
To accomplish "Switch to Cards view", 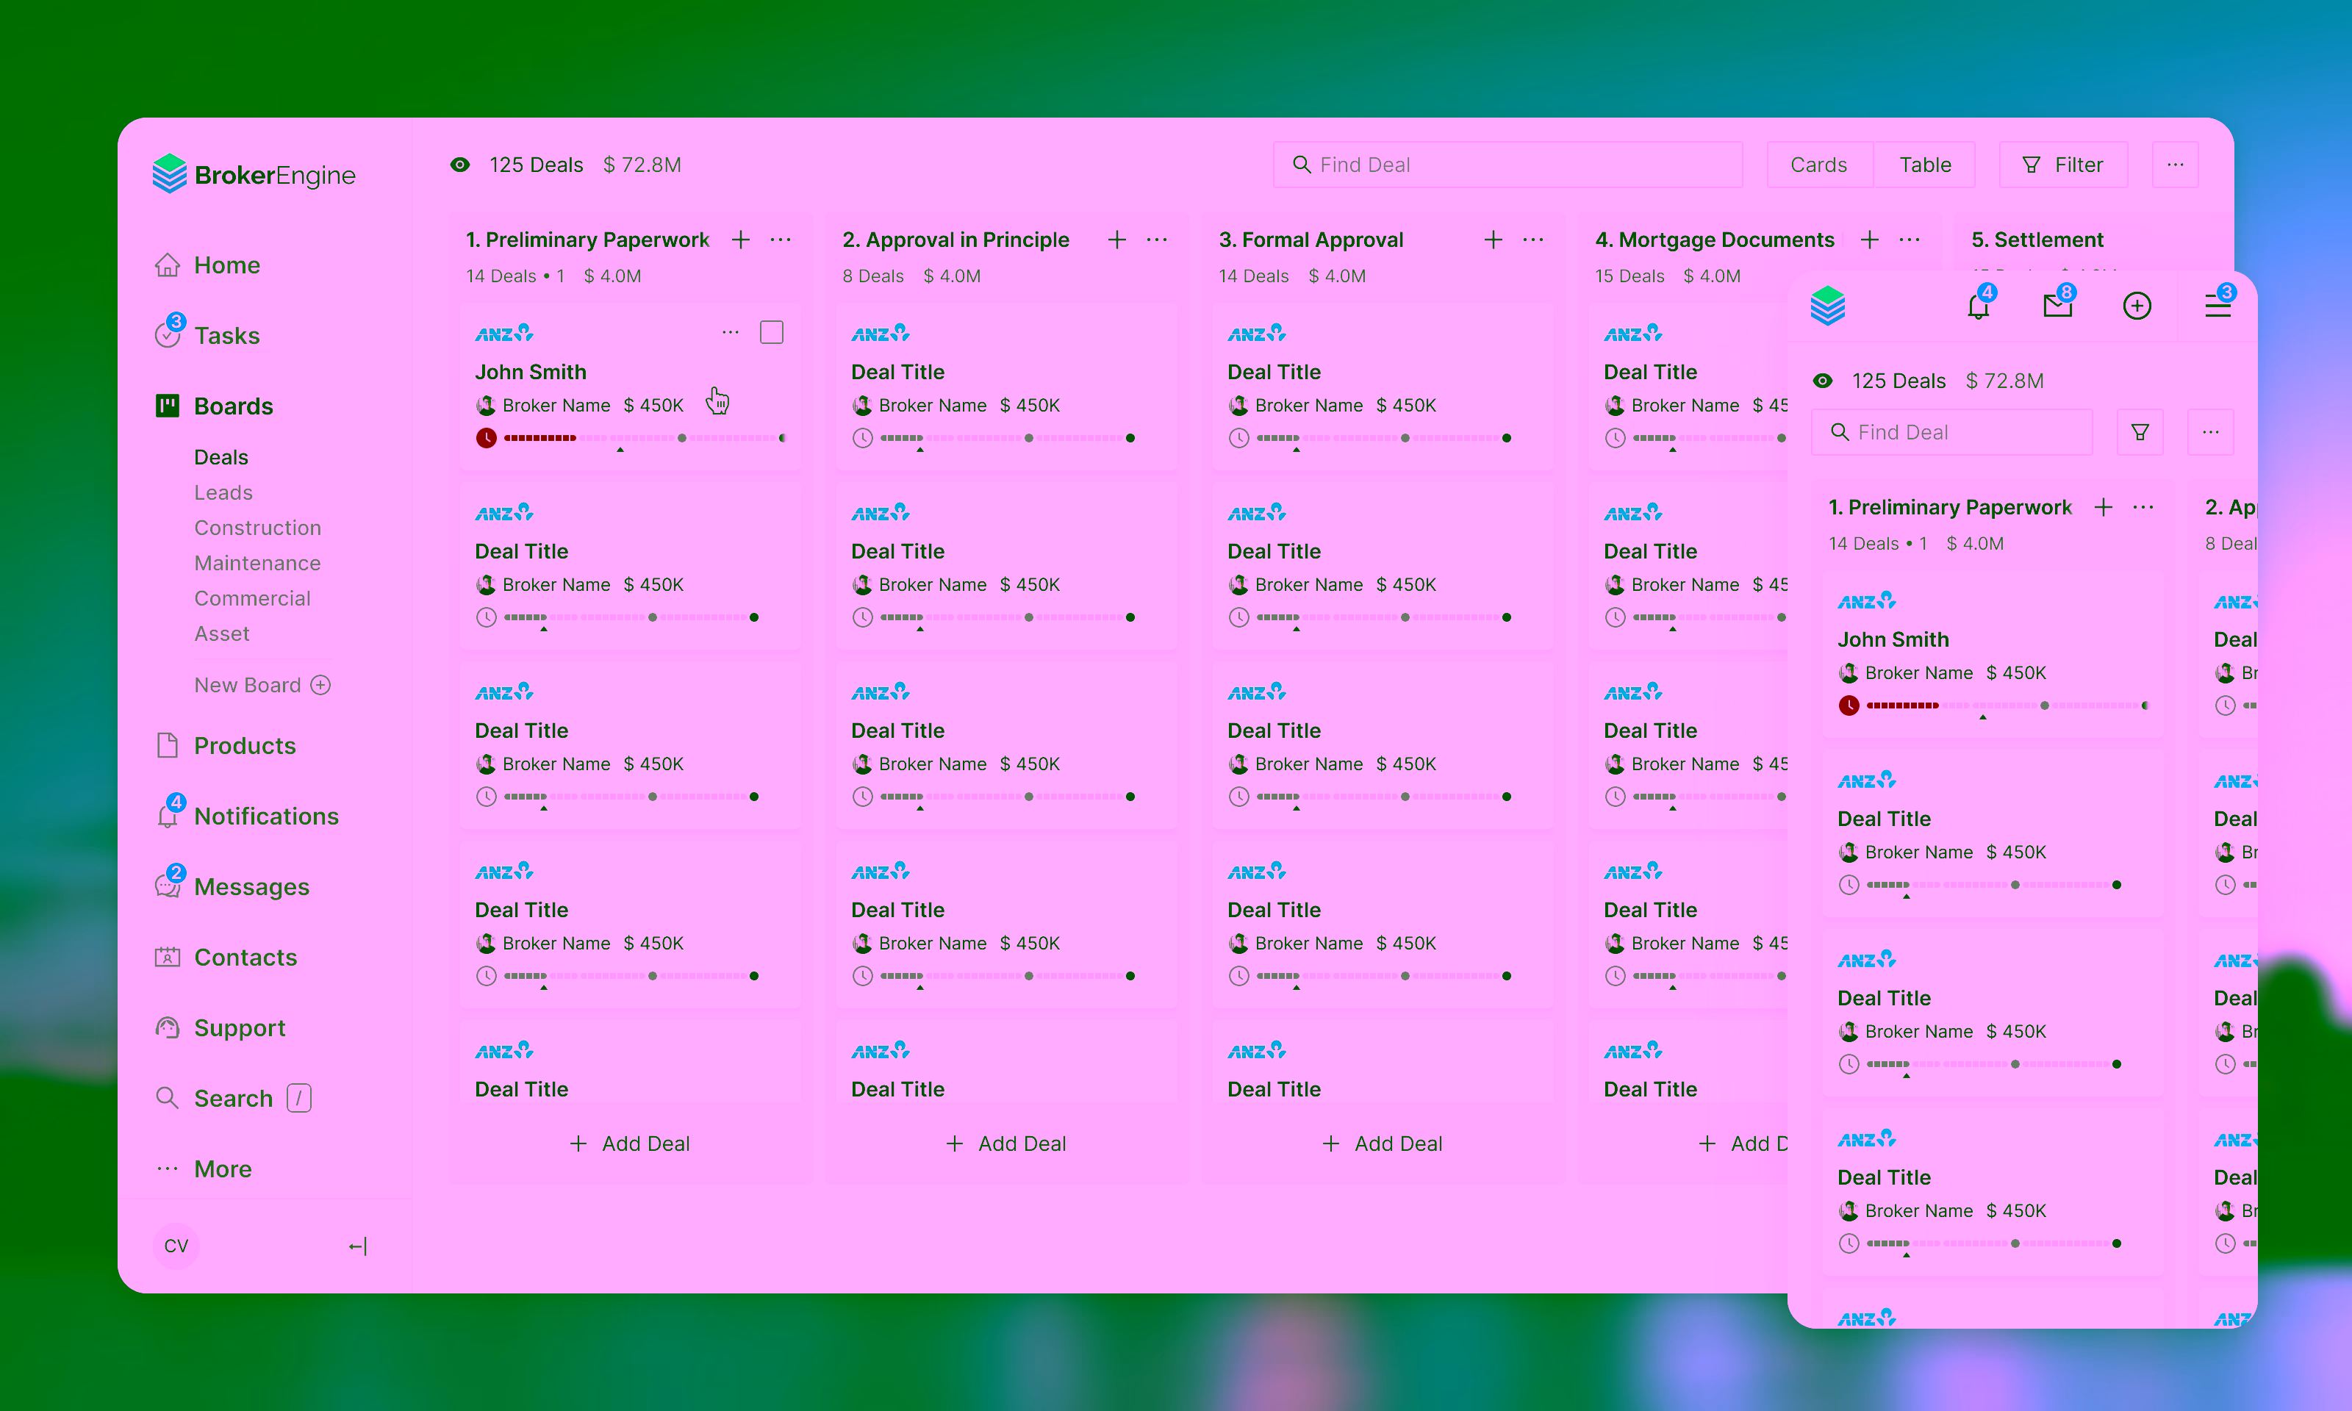I will point(1818,164).
